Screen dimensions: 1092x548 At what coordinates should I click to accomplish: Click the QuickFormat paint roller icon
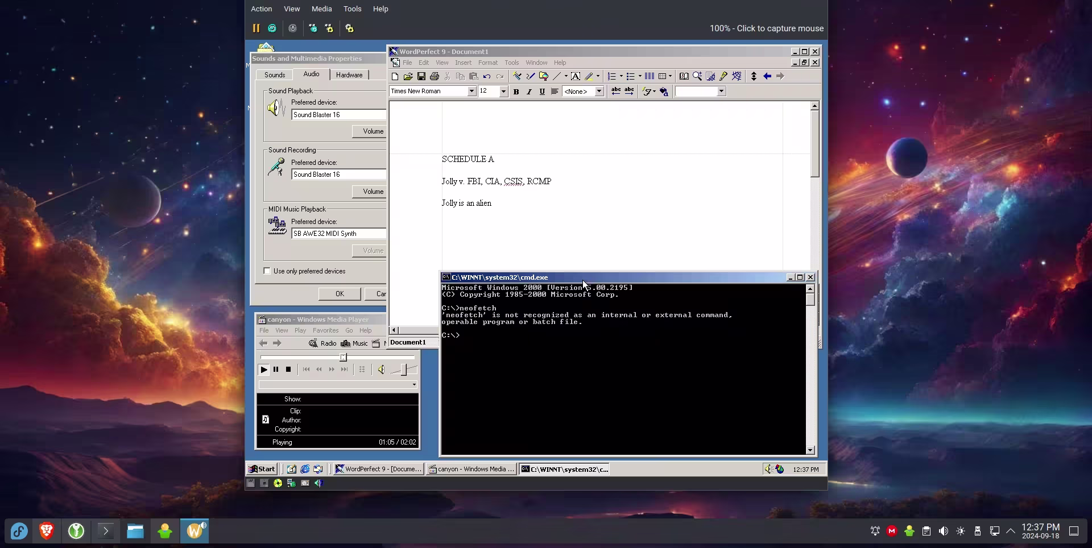click(x=517, y=76)
